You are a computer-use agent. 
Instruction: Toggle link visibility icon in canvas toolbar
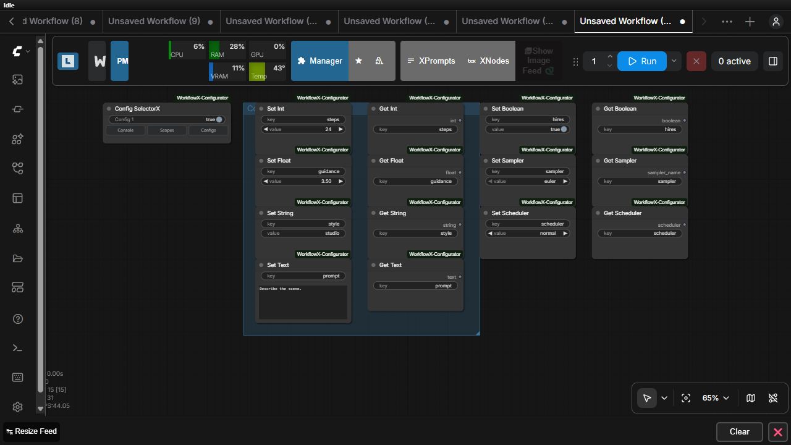pyautogui.click(x=773, y=398)
